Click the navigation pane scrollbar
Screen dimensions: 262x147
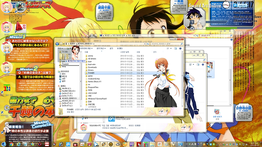[81, 79]
